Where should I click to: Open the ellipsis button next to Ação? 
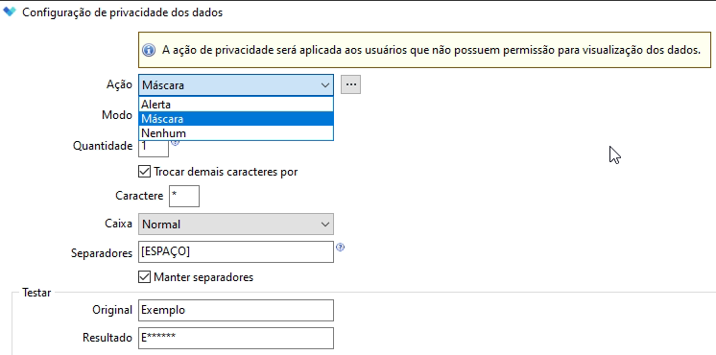tap(350, 84)
